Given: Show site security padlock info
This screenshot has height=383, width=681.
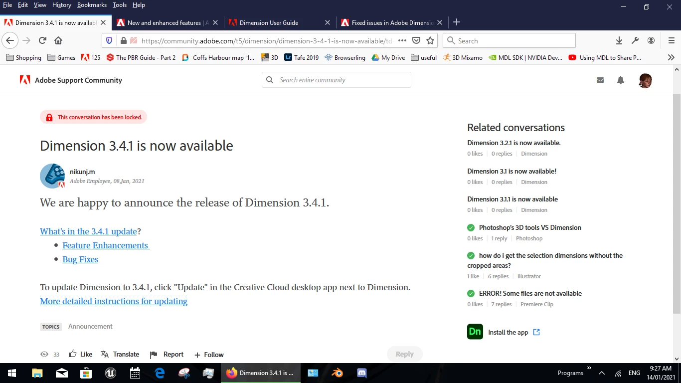Looking at the screenshot, I should pyautogui.click(x=123, y=40).
